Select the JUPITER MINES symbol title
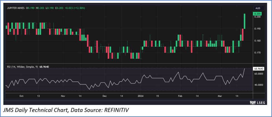 pyautogui.click(x=16, y=8)
